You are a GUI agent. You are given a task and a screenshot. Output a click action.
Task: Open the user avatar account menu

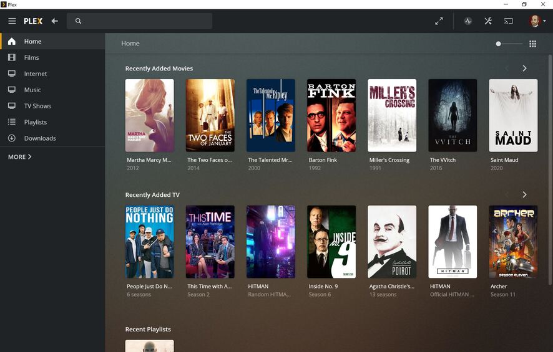[x=537, y=21]
